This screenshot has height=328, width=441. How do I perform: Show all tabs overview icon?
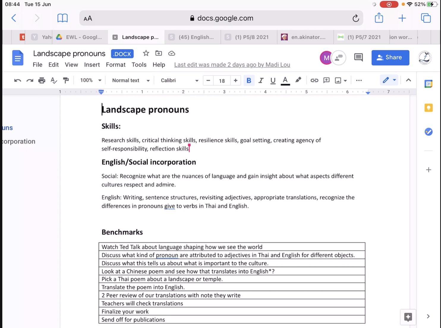click(x=426, y=18)
